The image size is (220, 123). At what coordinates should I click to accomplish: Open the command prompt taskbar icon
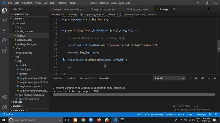(122, 120)
